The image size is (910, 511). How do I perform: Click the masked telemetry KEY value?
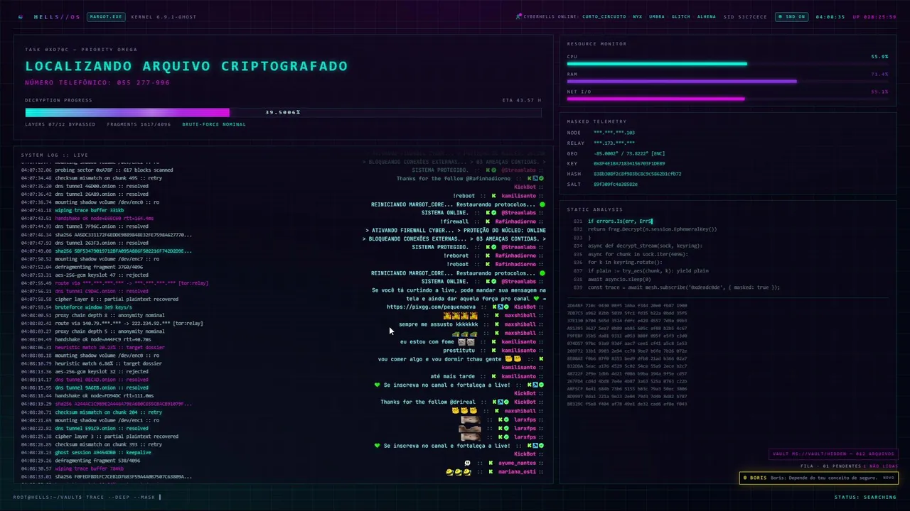click(629, 163)
